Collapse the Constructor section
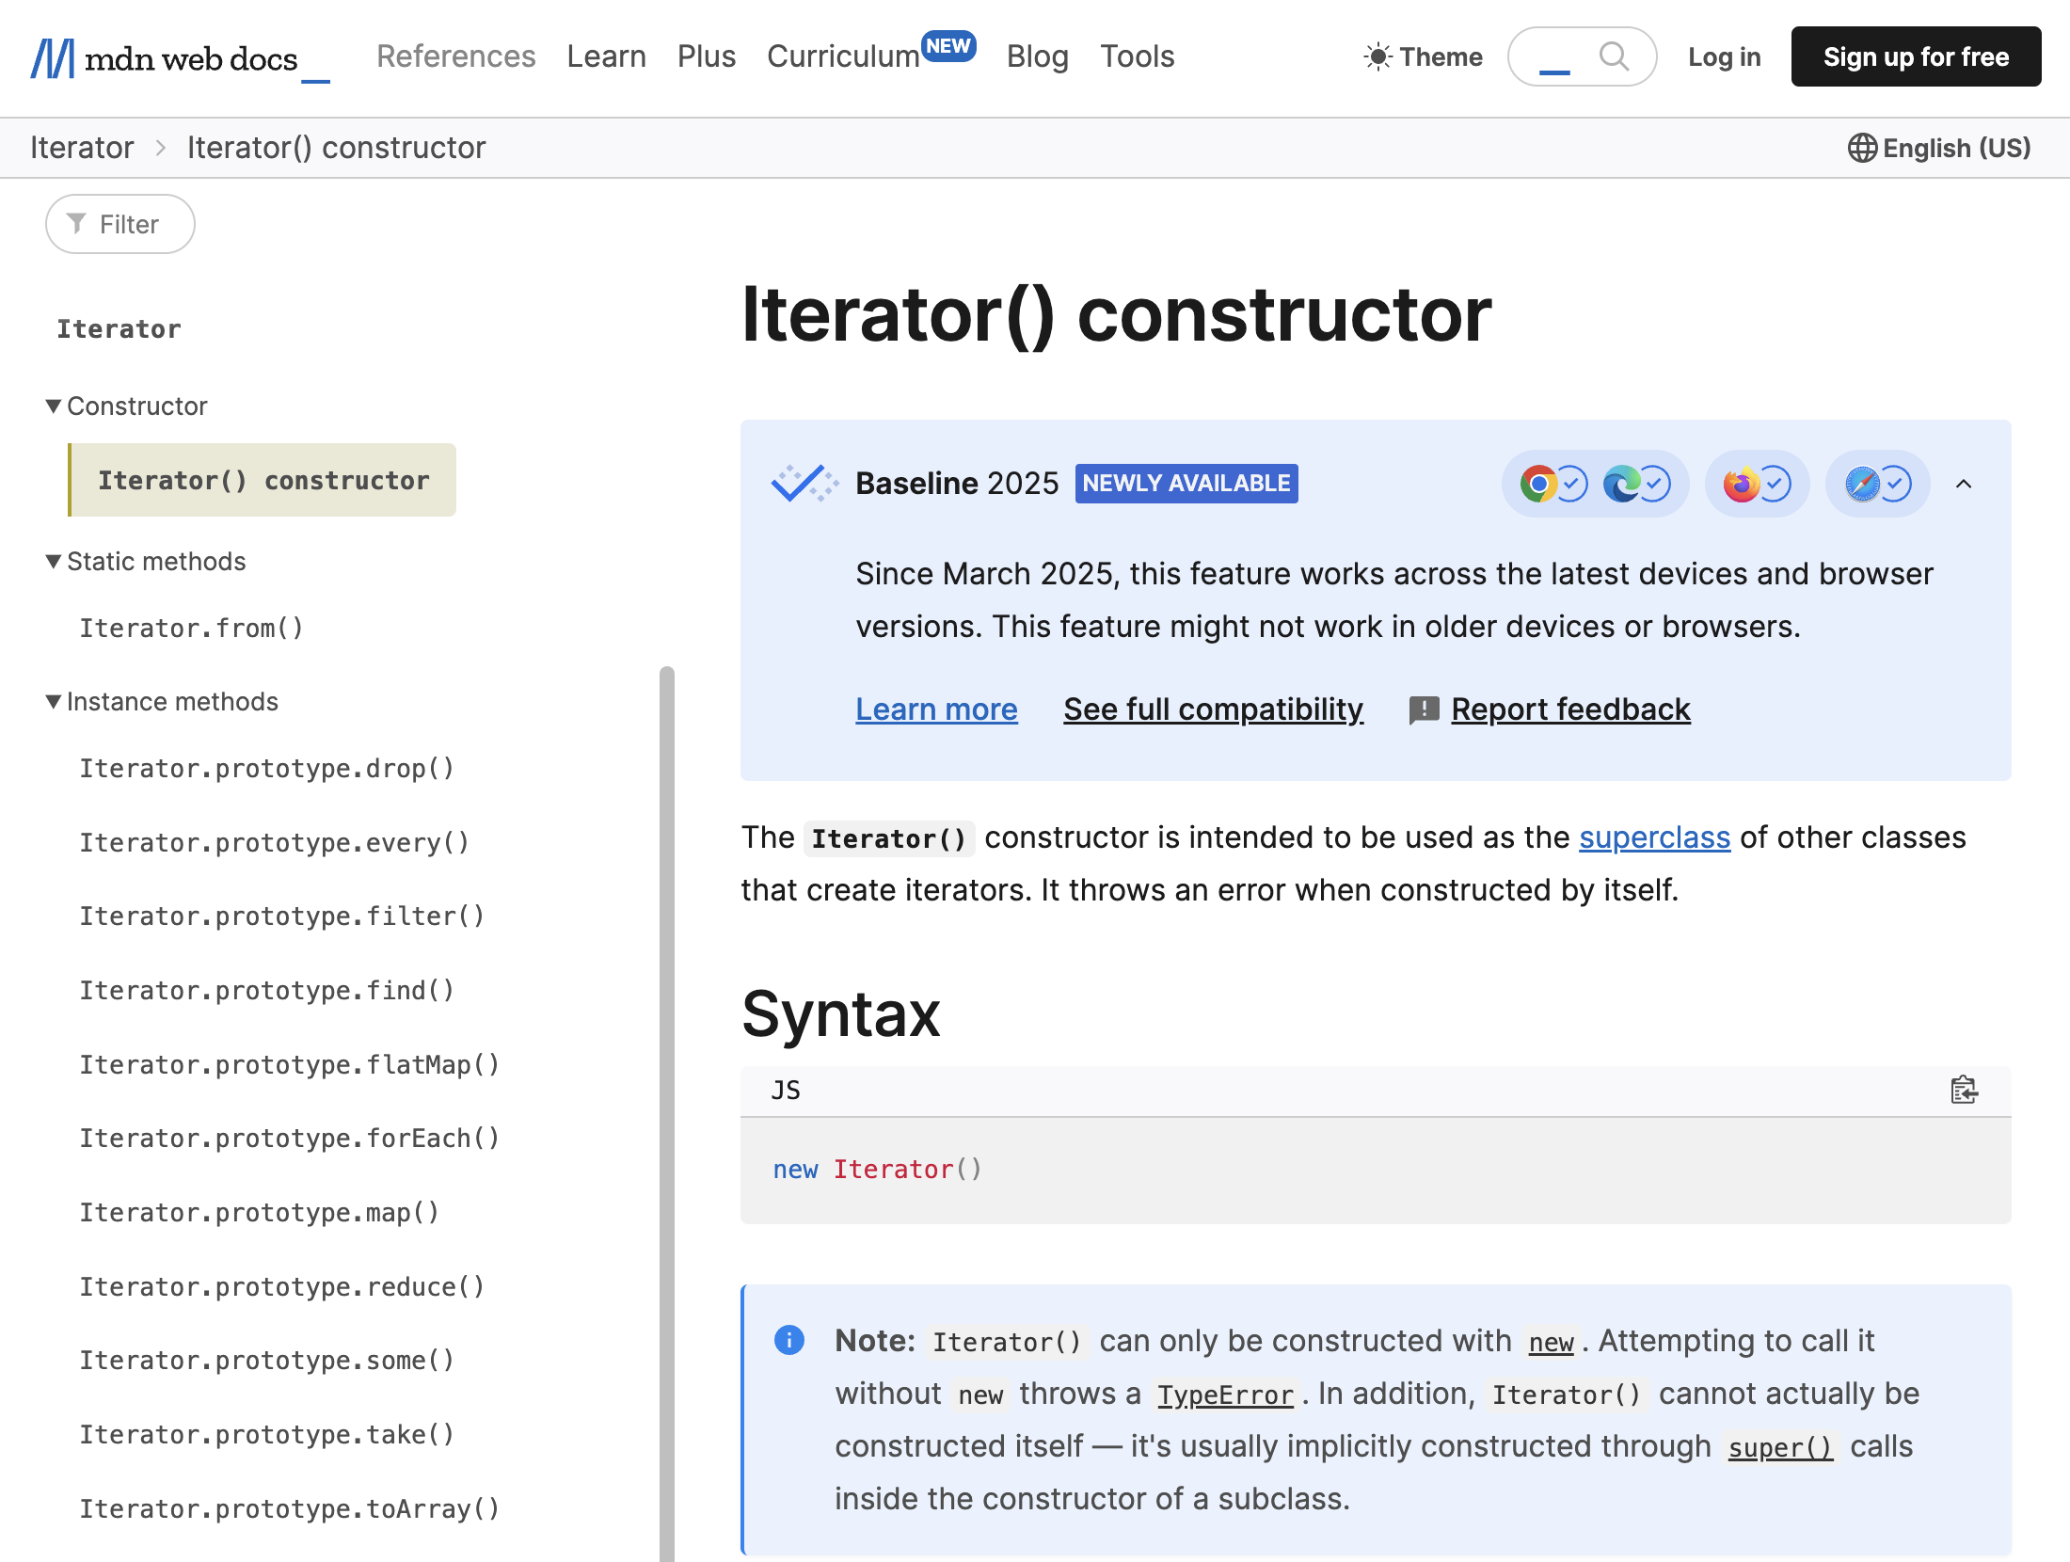The height and width of the screenshot is (1562, 2070). click(127, 406)
